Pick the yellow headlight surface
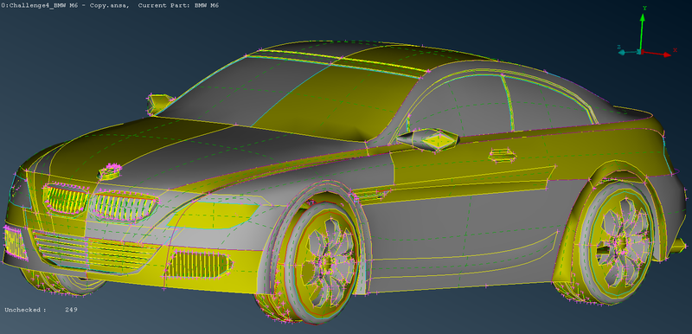692x334 pixels. [x=213, y=215]
